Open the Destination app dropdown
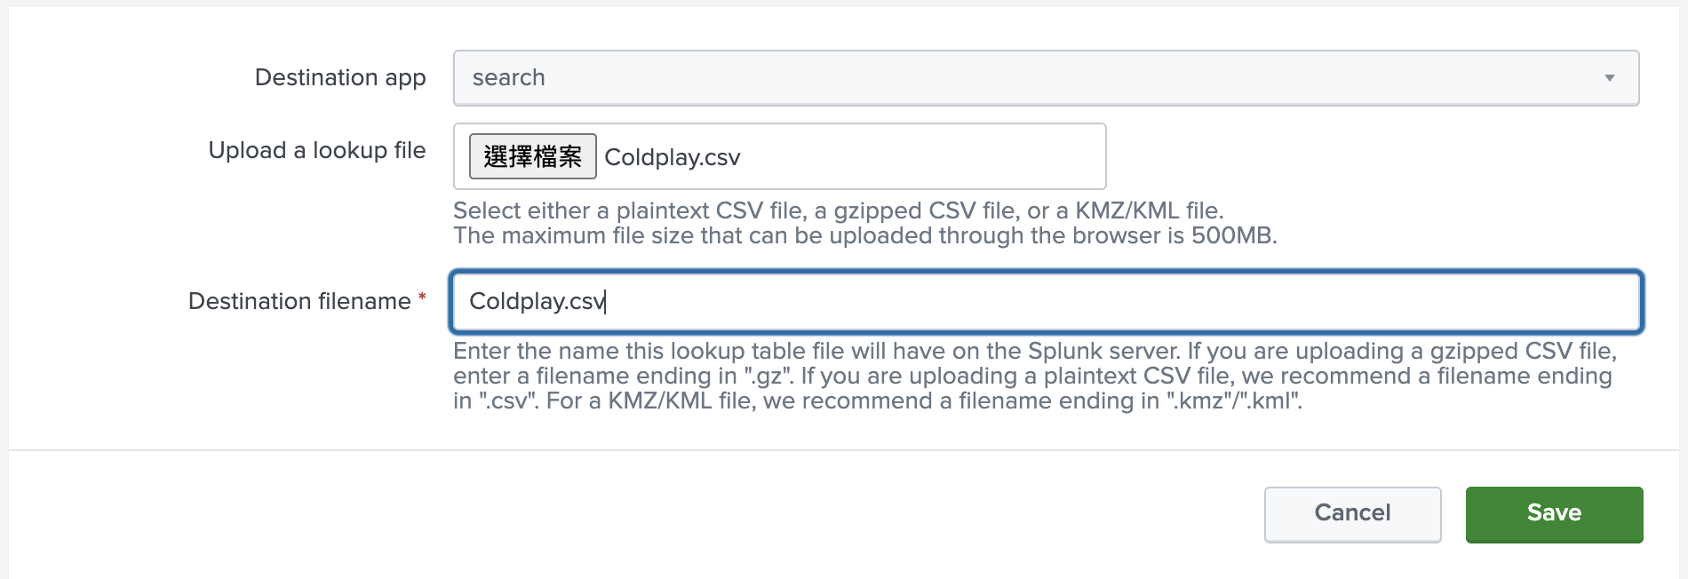 tap(1045, 78)
